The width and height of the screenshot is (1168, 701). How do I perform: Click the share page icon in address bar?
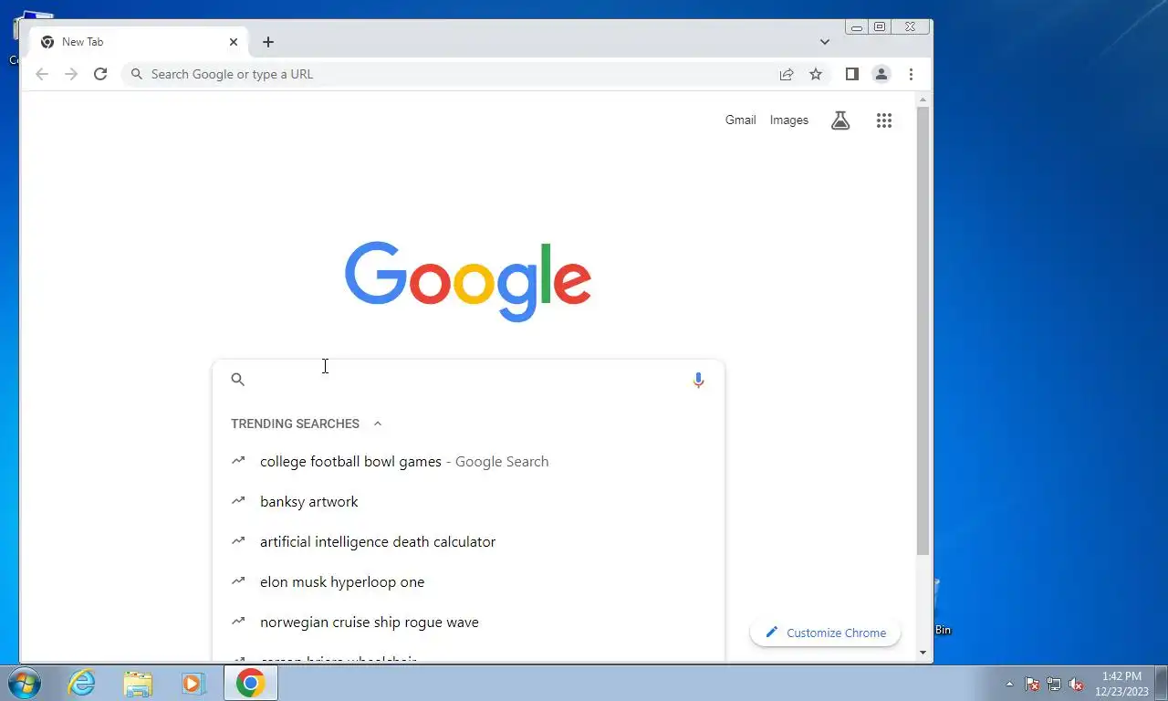(x=787, y=74)
